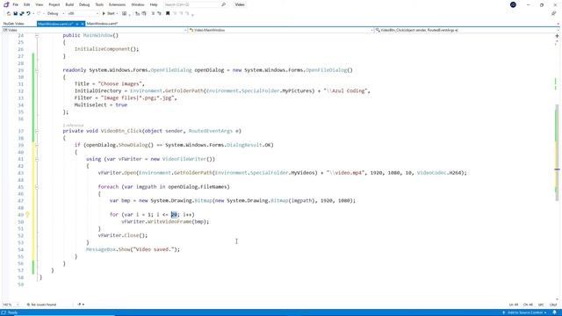Click the icon right of Start dropdown
The image size is (562, 316).
click(125, 14)
